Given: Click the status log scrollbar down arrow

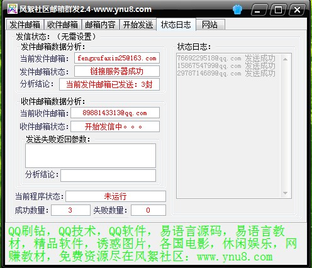Looking at the screenshot, I should [285, 193].
